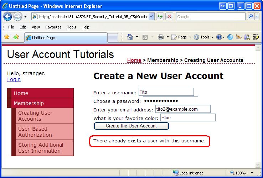Go back with the Back arrow button
Image resolution: width=263 pixels, height=178 pixels.
tap(7, 17)
